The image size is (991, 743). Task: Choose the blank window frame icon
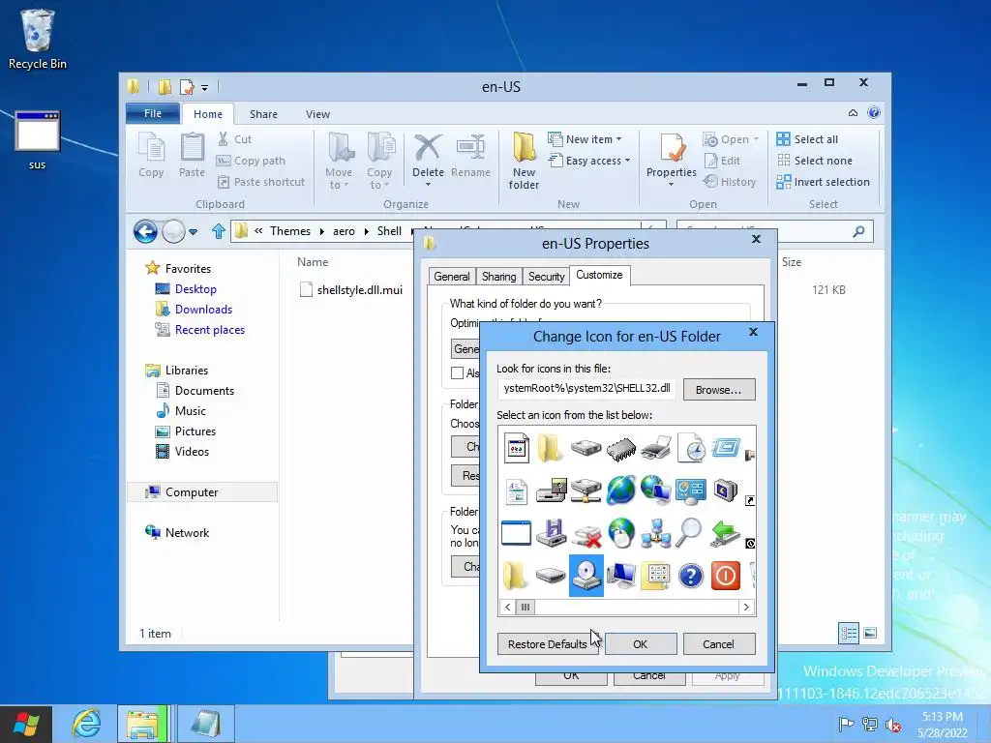pos(516,533)
